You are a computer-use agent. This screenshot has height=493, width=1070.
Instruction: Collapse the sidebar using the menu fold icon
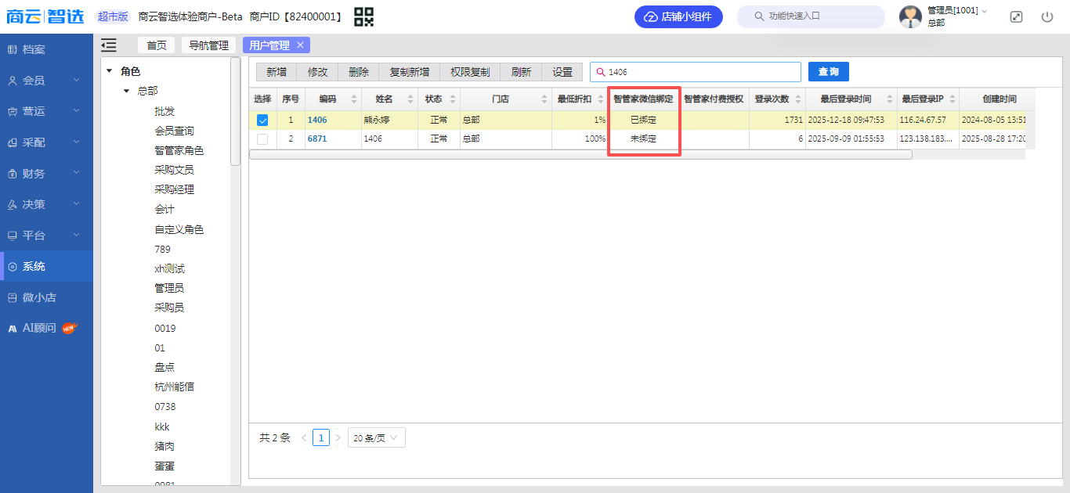click(x=109, y=45)
